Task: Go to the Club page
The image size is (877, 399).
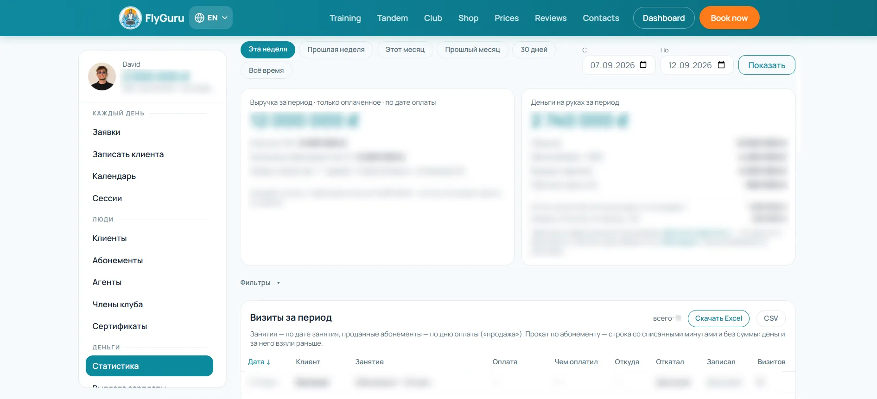Action: pos(433,18)
